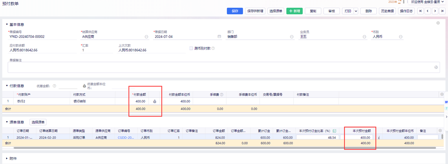This screenshot has width=448, height=164.
Task: Click the 优惠金额 input field
Action: coord(68,86)
